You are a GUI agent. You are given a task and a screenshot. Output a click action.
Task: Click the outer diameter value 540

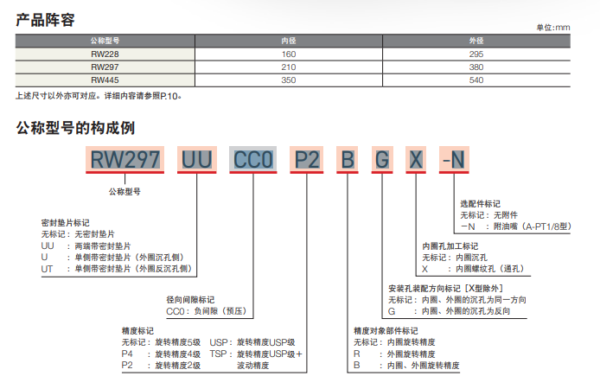coord(476,81)
